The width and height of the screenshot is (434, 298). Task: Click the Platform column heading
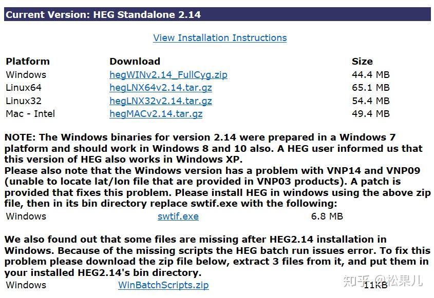28,62
